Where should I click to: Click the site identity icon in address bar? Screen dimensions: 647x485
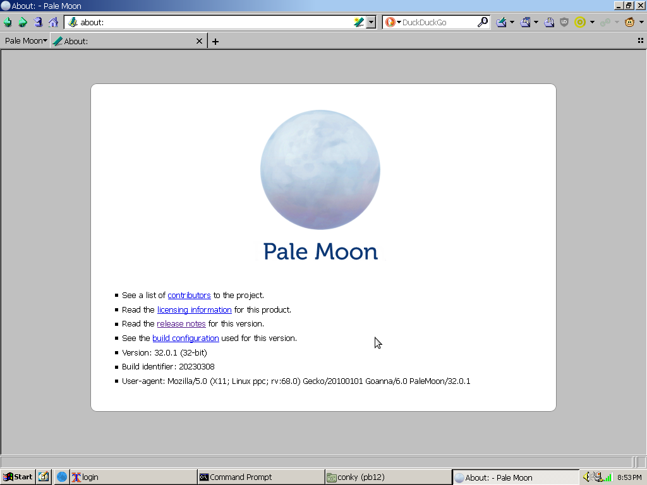click(x=73, y=22)
